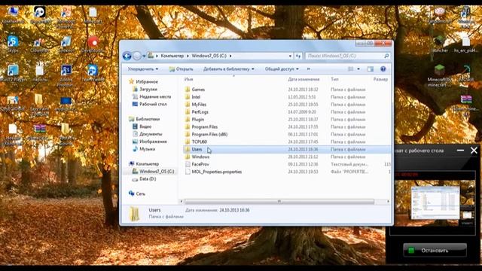Click Компьютер in the address breadcrumb
Screen dimensions: 482x271
point(172,56)
